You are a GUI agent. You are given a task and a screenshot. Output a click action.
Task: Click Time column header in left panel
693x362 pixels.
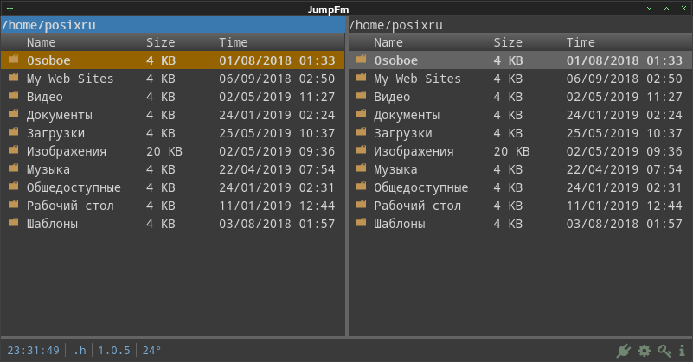[x=234, y=42]
